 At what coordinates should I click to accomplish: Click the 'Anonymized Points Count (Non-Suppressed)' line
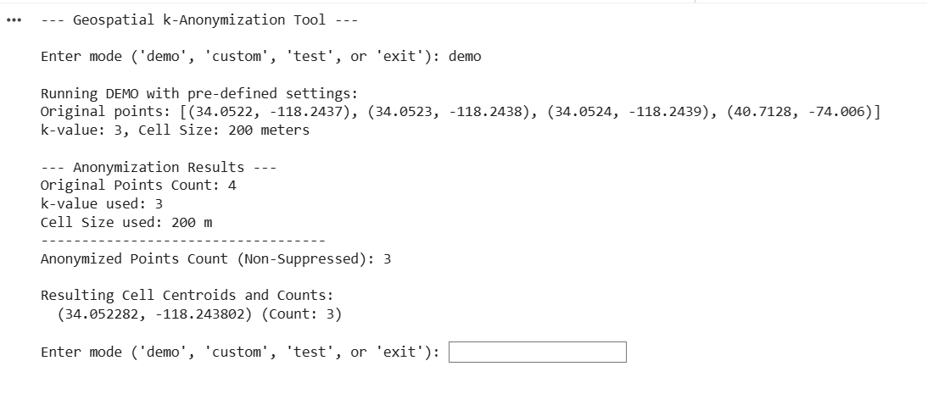[215, 258]
